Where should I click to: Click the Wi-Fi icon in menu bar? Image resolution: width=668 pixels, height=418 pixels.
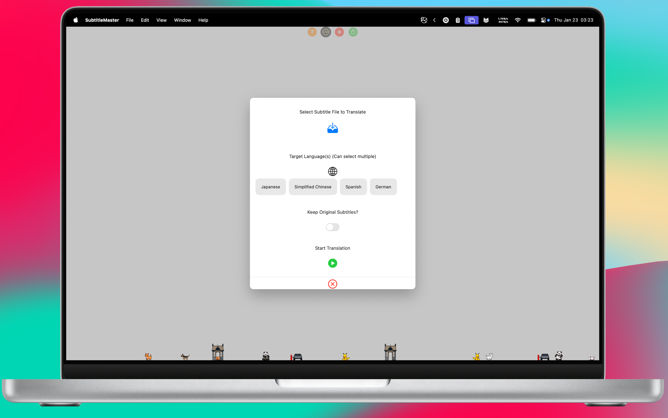[x=517, y=20]
